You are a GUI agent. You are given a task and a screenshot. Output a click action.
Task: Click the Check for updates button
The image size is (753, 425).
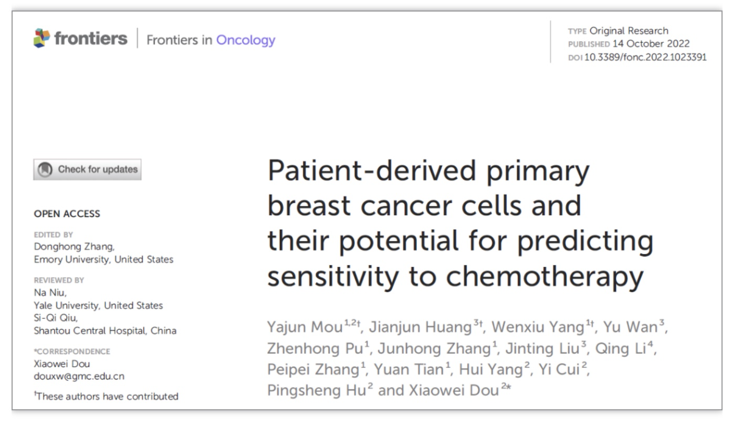[88, 169]
